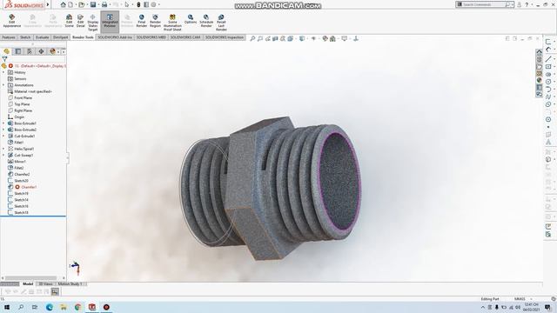
Task: Click the Save icon
Action: coord(93,4)
